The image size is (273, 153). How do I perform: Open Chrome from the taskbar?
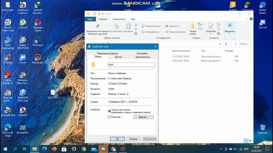pyautogui.click(x=84, y=149)
